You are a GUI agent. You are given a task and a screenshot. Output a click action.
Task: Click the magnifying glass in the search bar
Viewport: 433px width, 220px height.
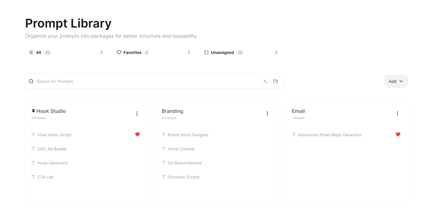click(x=31, y=81)
